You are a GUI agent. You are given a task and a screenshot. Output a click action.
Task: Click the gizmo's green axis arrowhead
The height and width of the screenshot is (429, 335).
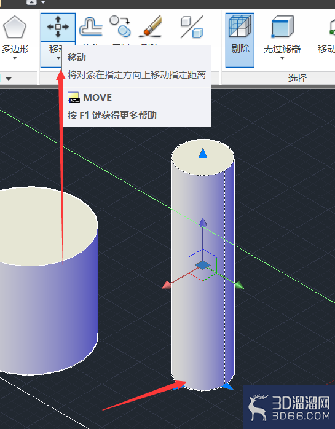239,285
